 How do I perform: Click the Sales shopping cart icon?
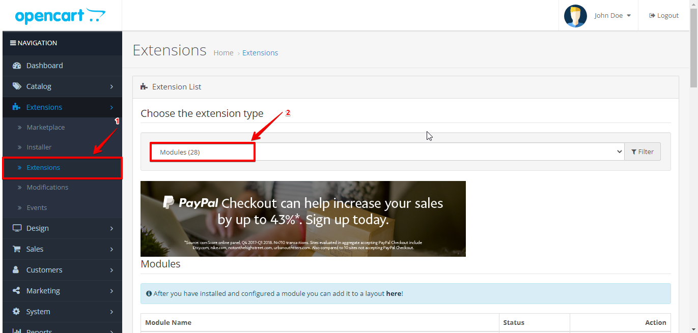pos(17,249)
